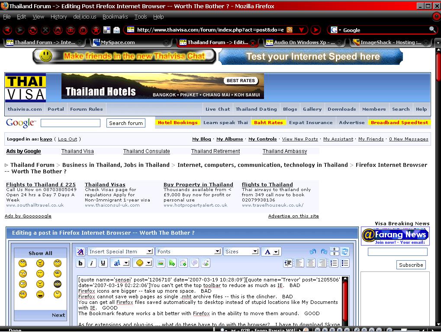Click the insert image icon
Viewport: 441px width, 332px height.
pos(161,263)
